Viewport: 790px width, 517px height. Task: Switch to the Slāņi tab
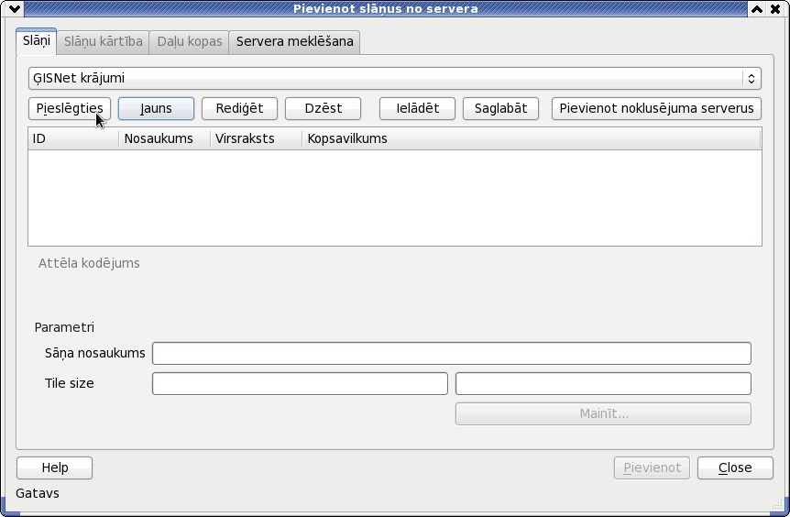tap(37, 41)
